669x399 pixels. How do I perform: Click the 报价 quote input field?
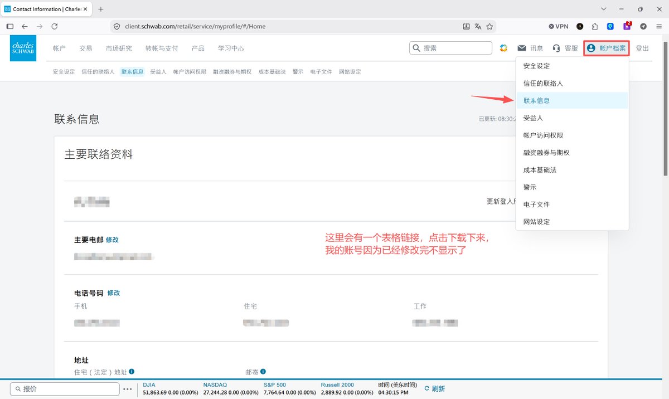pos(64,388)
